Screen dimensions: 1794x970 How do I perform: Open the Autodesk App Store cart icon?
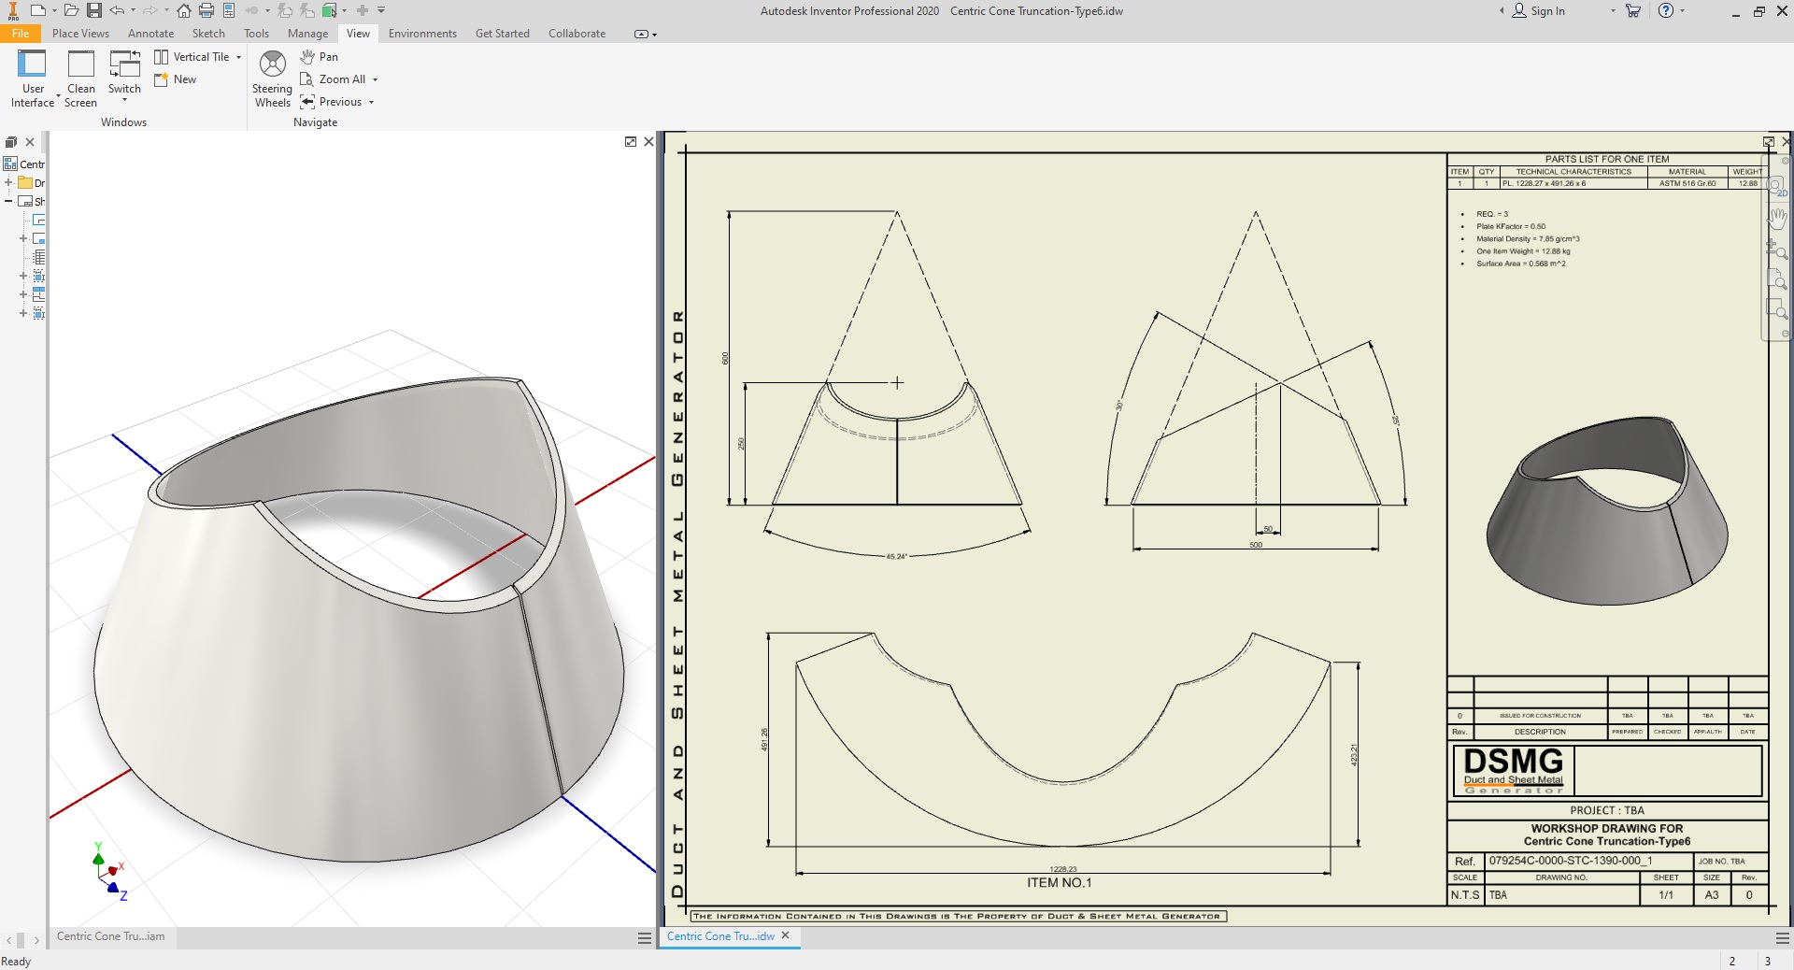point(1633,11)
